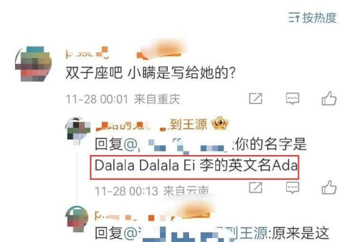Share the Dalala Dalala Ei reply
Viewport: 350px width, 242px height.
255,187
